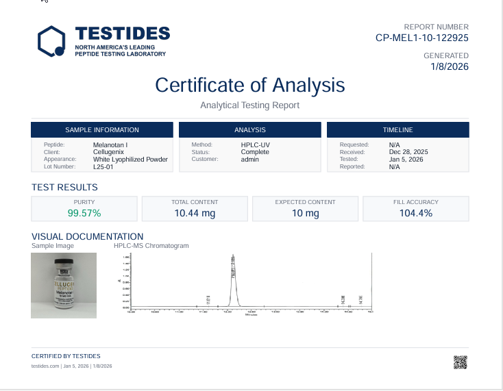The height and width of the screenshot is (391, 503).
Task: Click the TESTIDES brand name text
Action: pos(122,34)
